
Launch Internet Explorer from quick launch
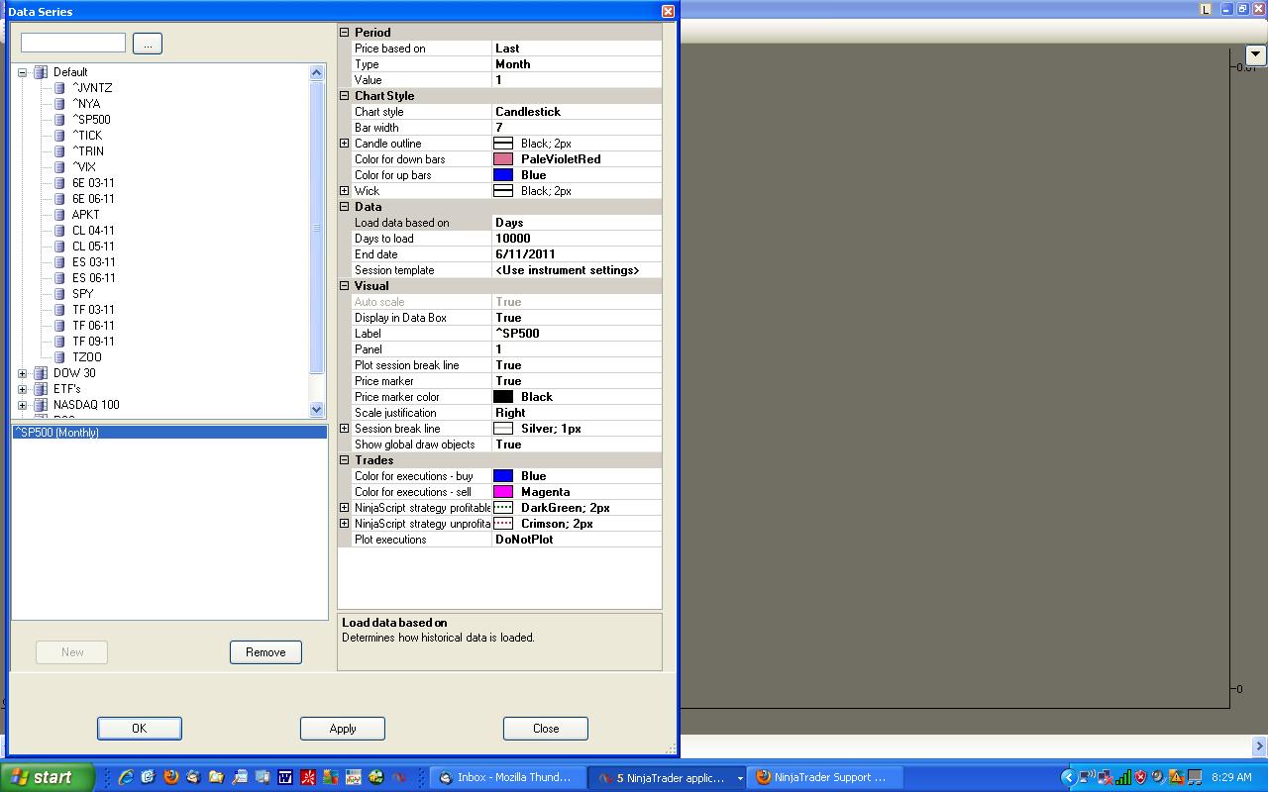click(x=126, y=777)
